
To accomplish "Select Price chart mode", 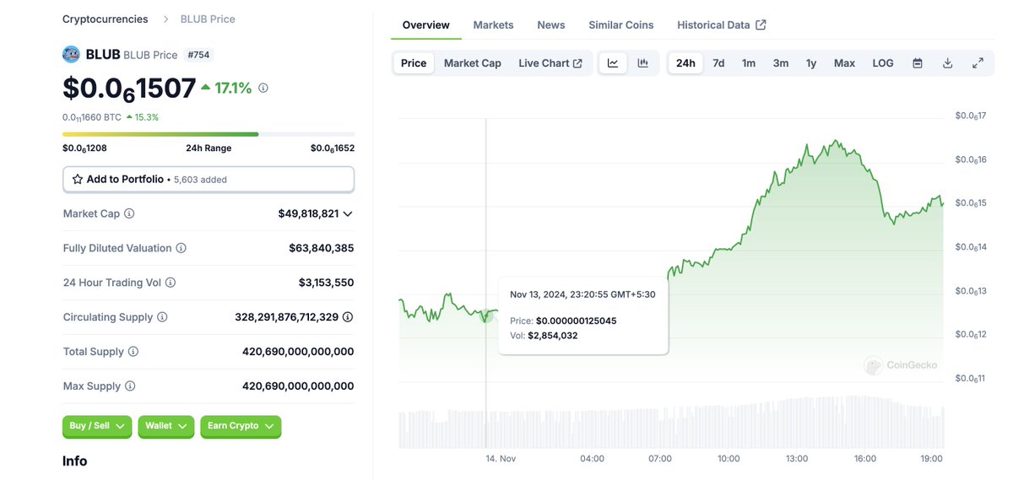I will click(414, 63).
